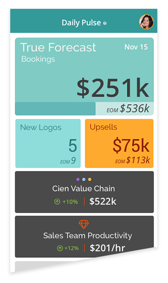The image size is (168, 283).
Task: Click the help icon beside Daily Pulse
Action: (x=105, y=23)
